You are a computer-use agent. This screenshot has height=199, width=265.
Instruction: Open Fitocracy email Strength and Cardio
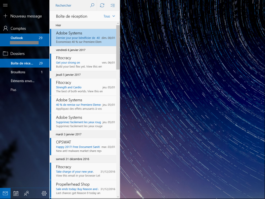[83, 87]
